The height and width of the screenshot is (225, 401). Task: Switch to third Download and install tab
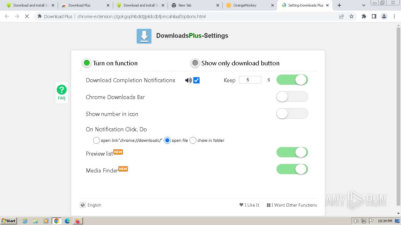click(x=141, y=5)
